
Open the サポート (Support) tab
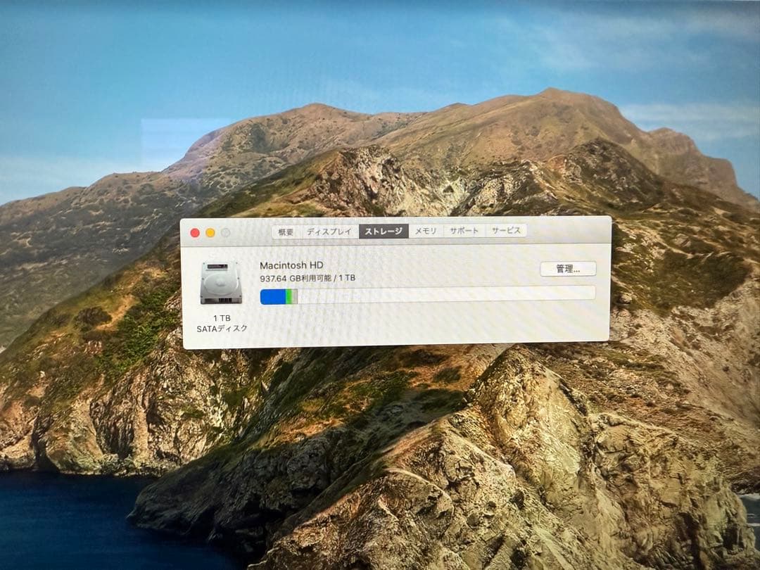tap(465, 229)
